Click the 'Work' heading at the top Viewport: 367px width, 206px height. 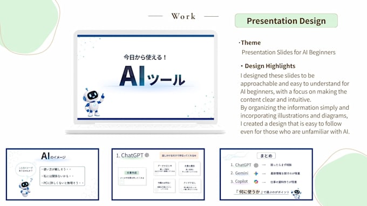pos(183,16)
